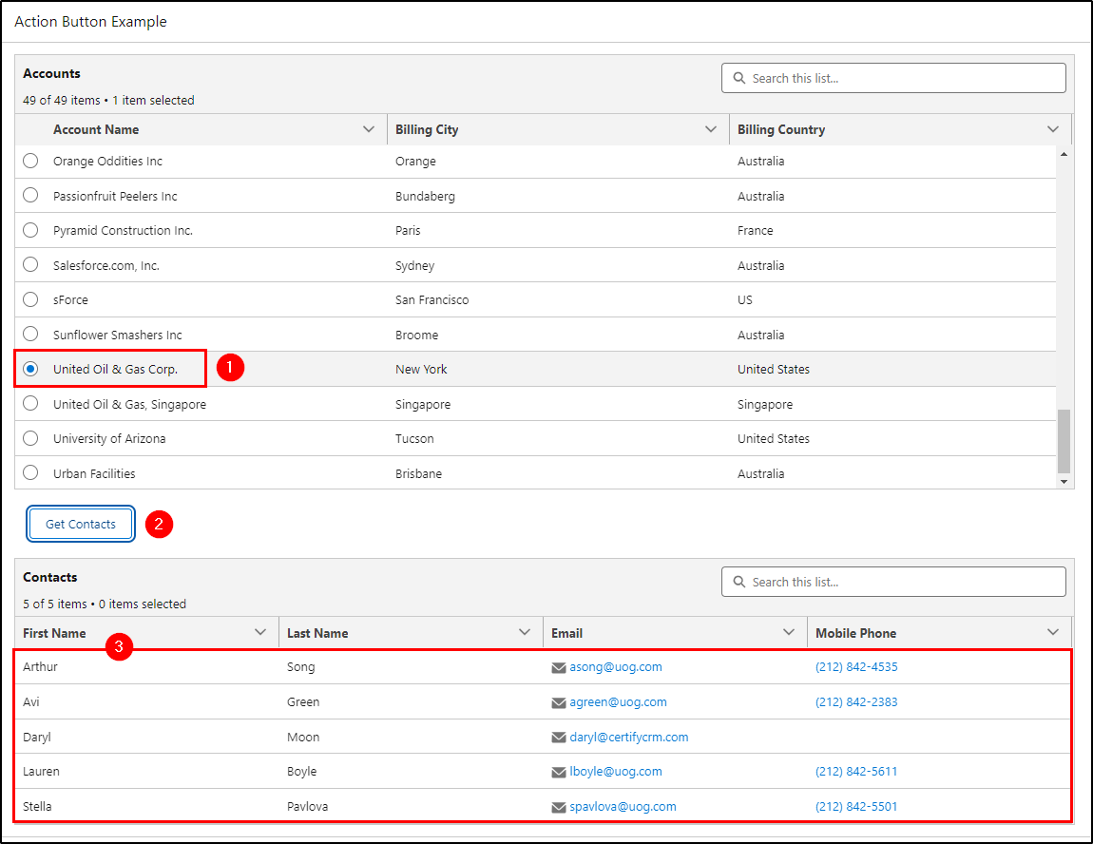Screen dimensions: 1093x844
Task: Click the Contacts search magnifier icon
Action: click(738, 582)
